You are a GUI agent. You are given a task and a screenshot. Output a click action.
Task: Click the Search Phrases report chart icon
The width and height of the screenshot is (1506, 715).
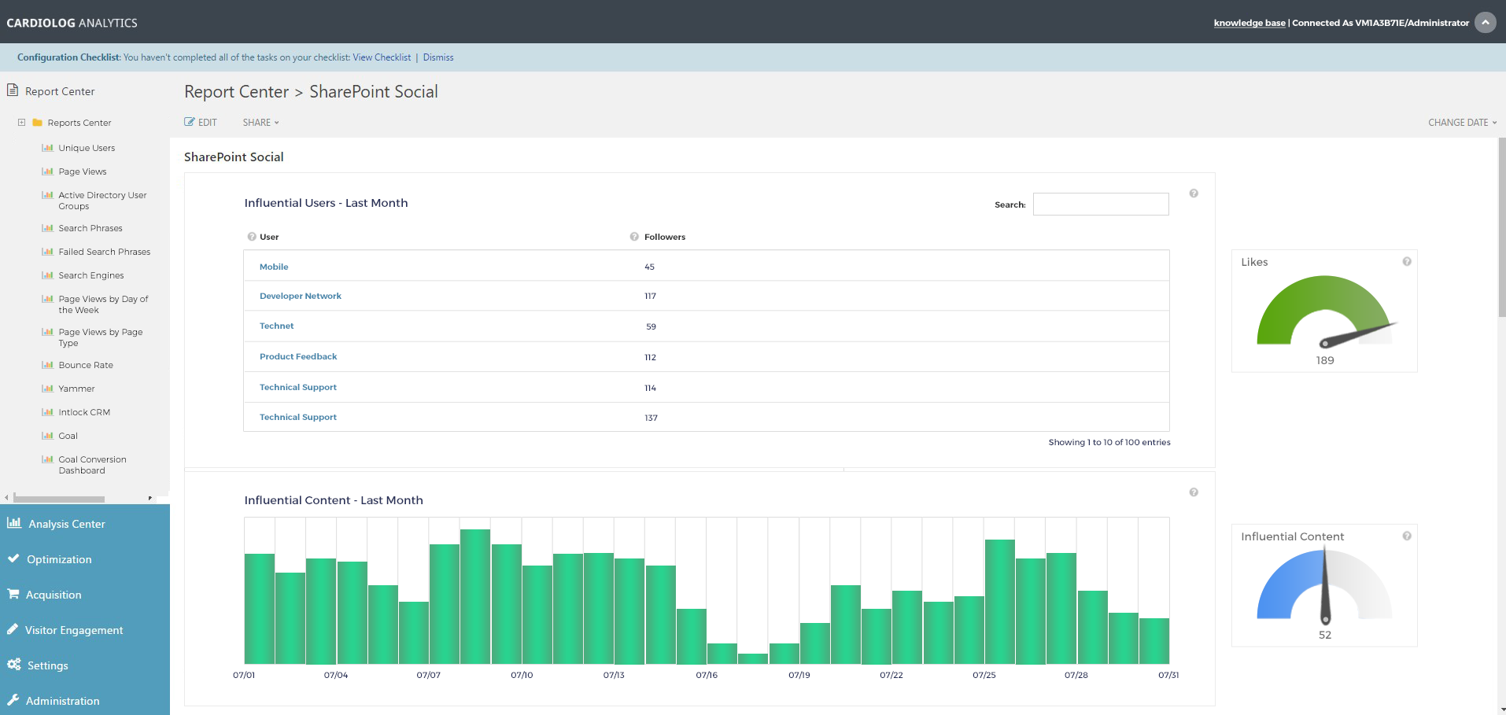pos(48,228)
